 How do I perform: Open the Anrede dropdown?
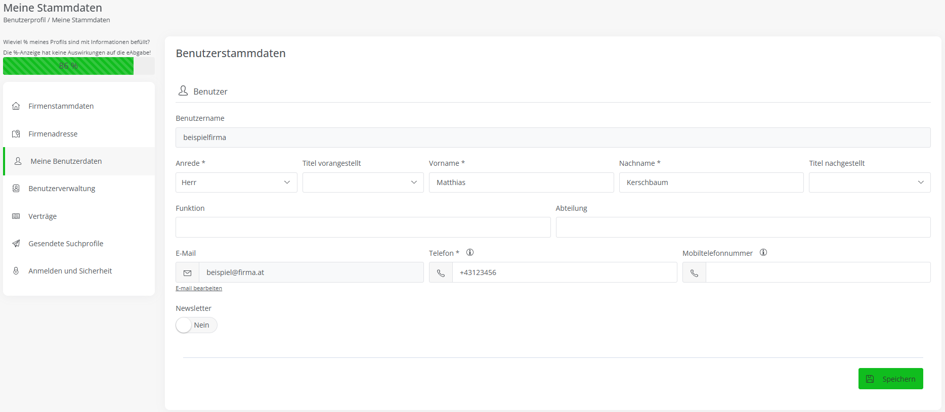point(236,182)
